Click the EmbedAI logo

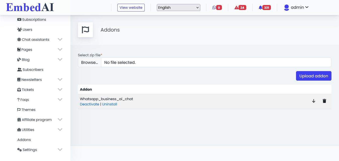click(30, 7)
